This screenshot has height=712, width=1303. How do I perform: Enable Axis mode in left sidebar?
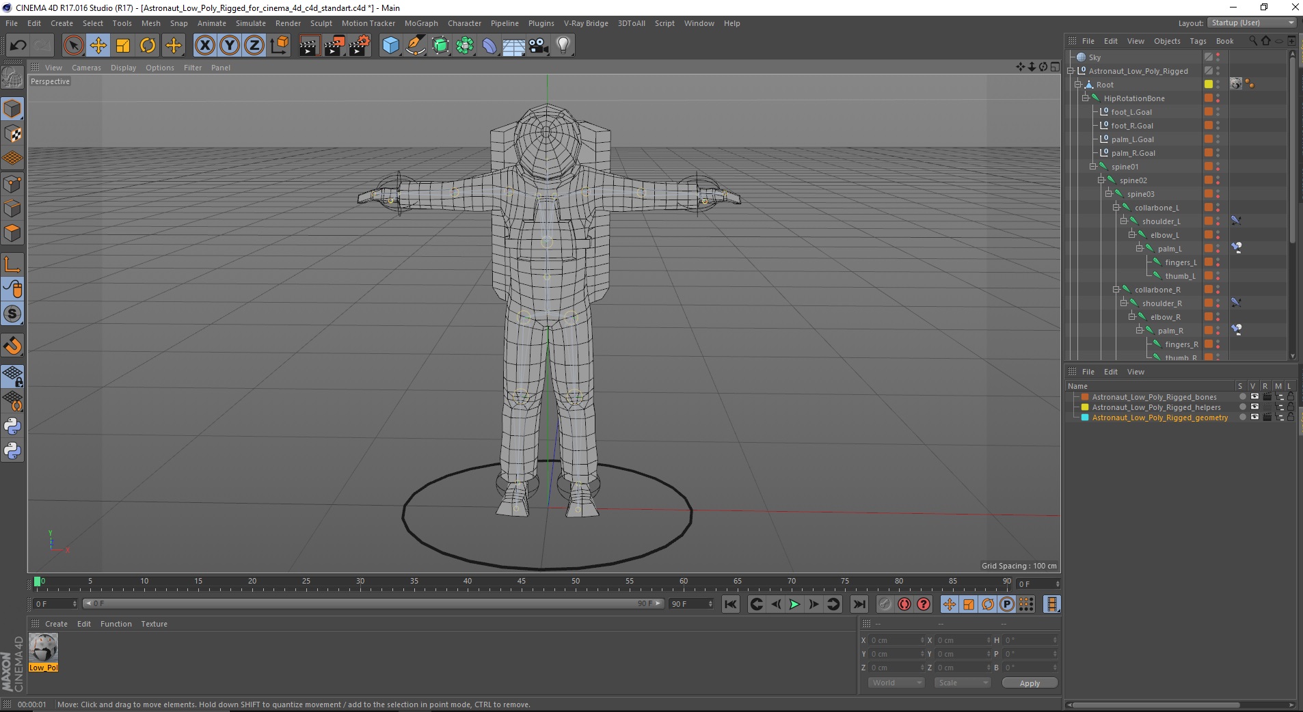[12, 264]
